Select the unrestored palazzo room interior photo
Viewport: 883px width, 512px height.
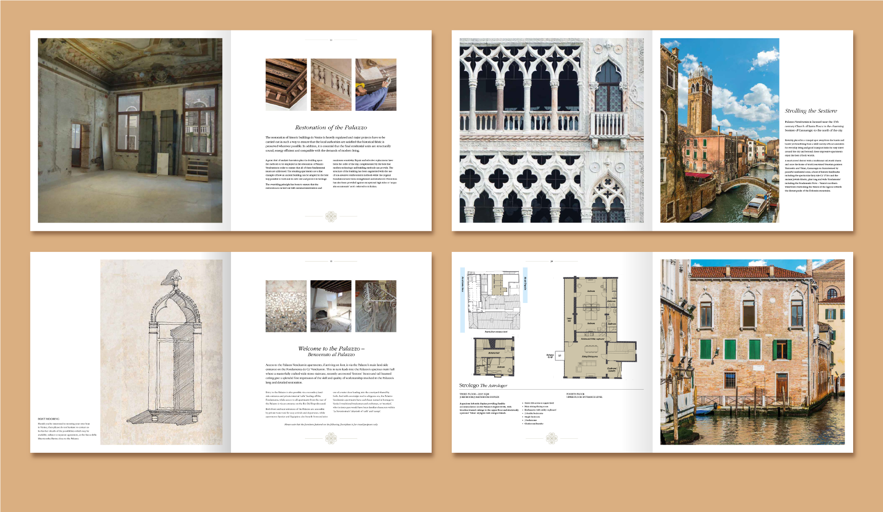pyautogui.click(x=130, y=131)
